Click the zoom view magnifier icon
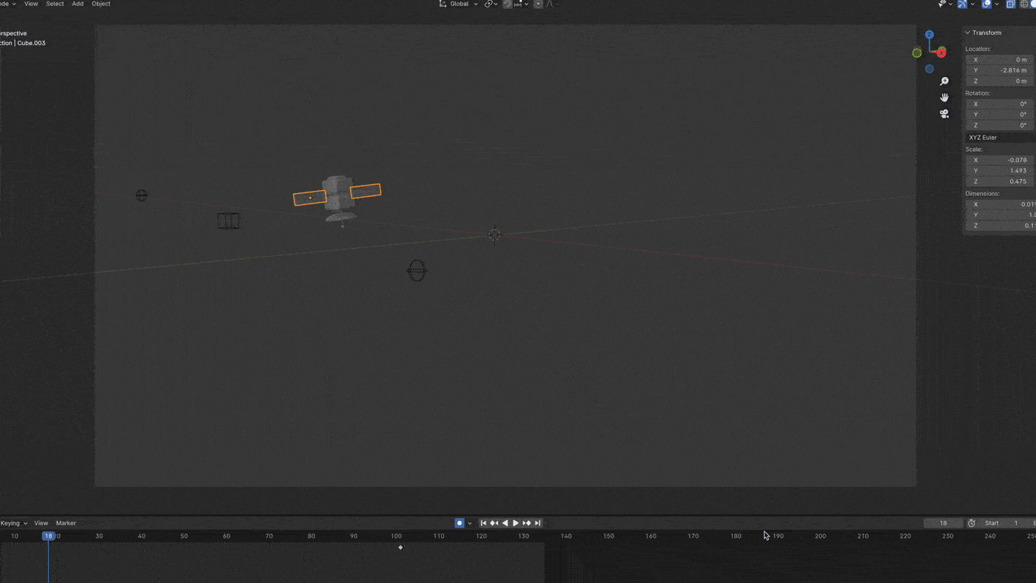Viewport: 1036px width, 583px height. (x=944, y=81)
